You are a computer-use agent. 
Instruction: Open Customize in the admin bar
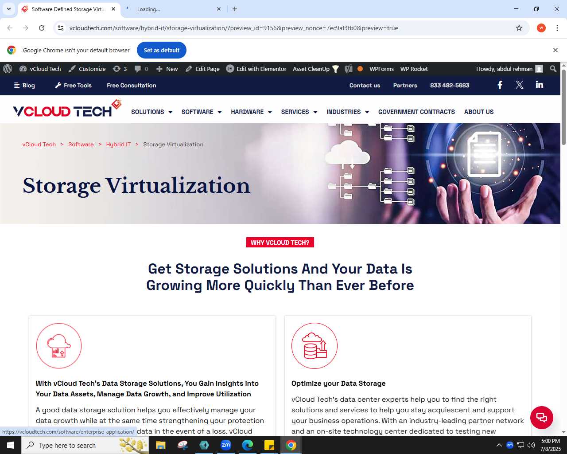click(x=87, y=69)
